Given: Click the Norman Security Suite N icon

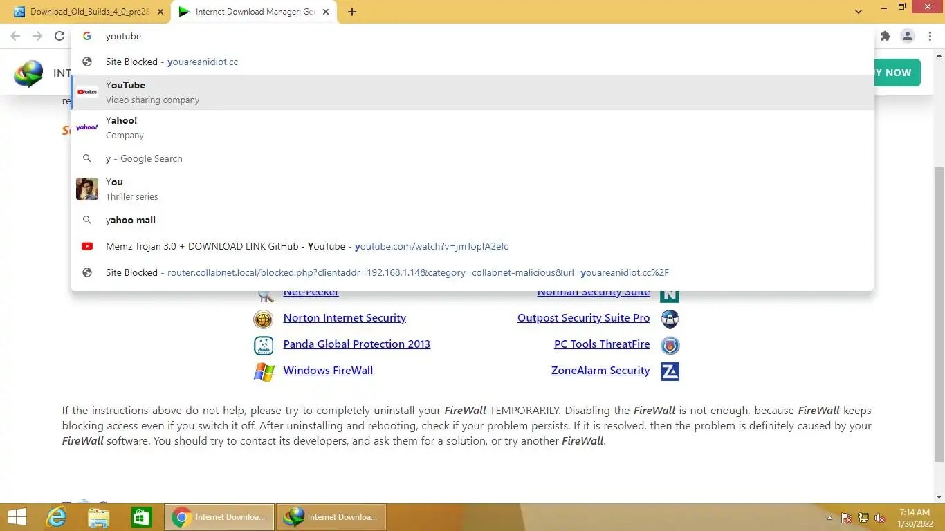Looking at the screenshot, I should pos(670,295).
